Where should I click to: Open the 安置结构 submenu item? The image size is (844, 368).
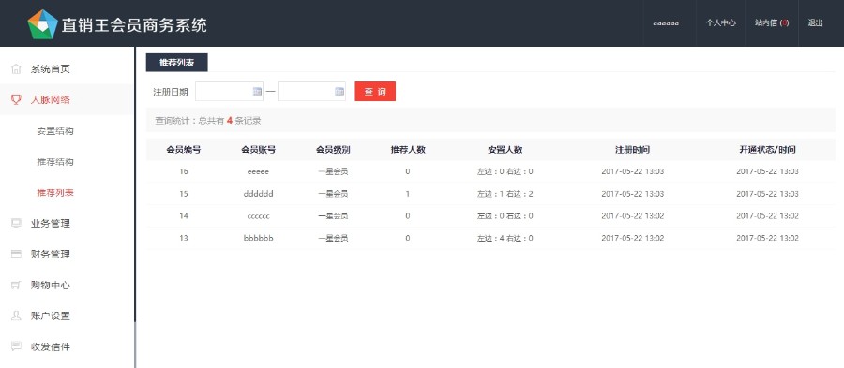pos(55,131)
